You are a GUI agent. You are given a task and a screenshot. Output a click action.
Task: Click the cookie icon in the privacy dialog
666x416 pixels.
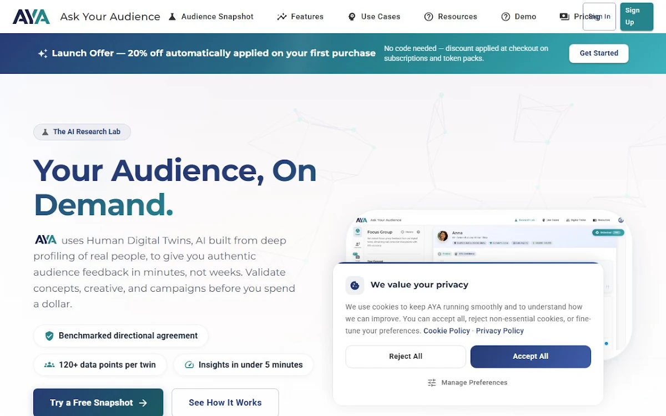pos(355,285)
